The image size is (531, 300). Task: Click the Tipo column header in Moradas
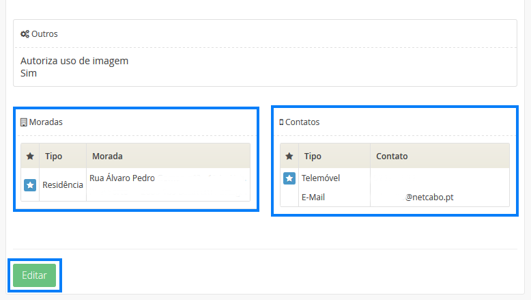click(x=53, y=156)
